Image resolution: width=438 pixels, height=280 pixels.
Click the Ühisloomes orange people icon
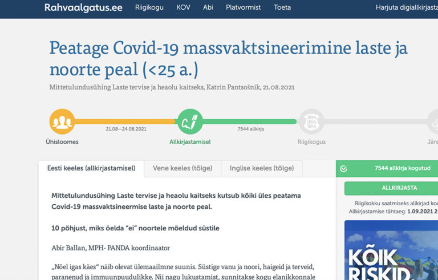[62, 121]
